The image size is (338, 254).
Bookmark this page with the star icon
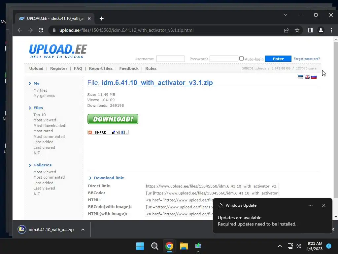(x=297, y=30)
